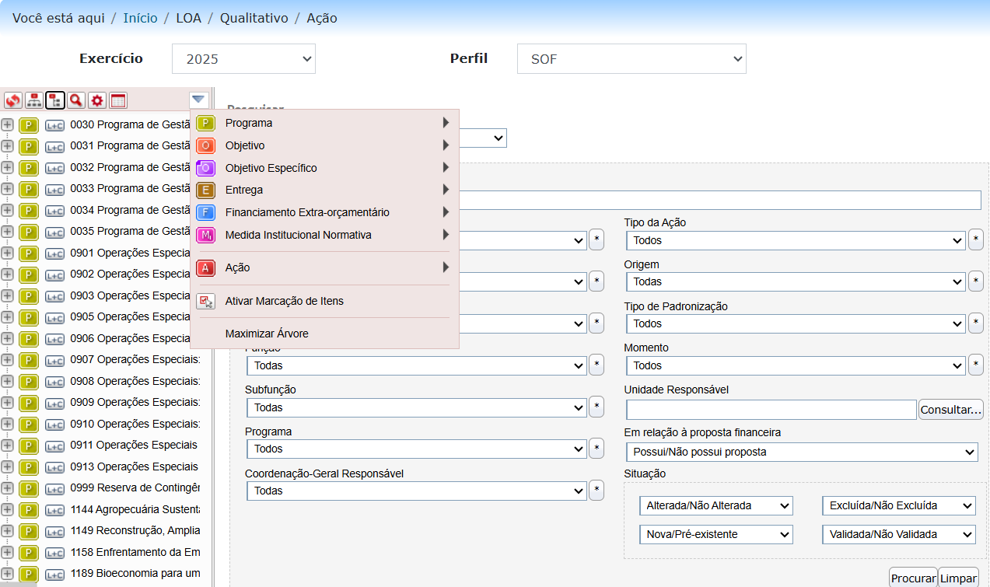Image resolution: width=990 pixels, height=587 pixels.
Task: Click the tree list view toolbar icon
Action: click(x=54, y=100)
